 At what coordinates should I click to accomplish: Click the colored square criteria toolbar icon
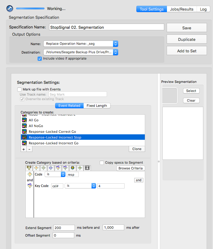point(72,168)
